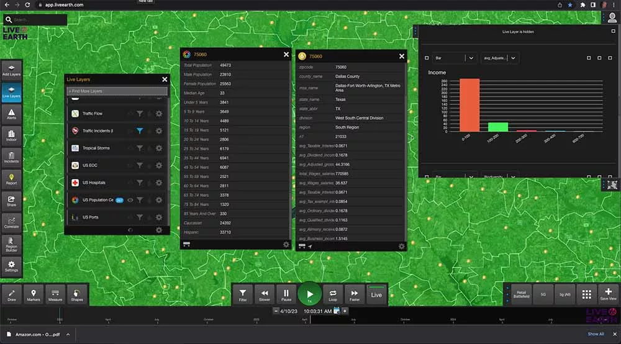This screenshot has width=621, height=344.
Task: Toggle US Population Ce layer visibility eye
Action: pyautogui.click(x=130, y=201)
